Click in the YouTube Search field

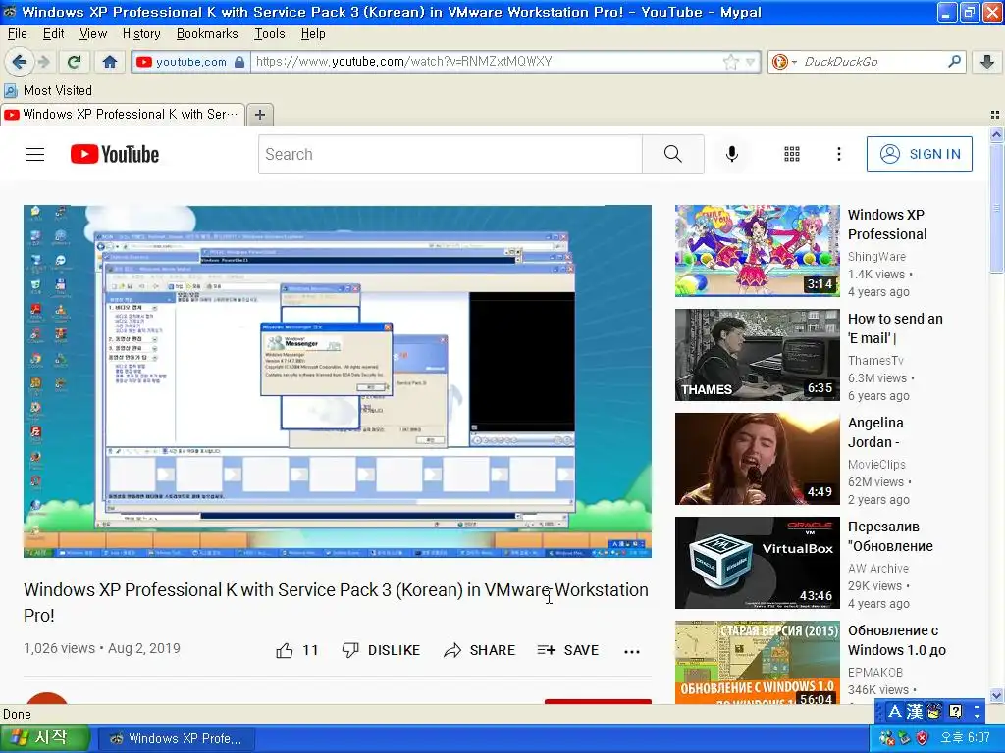(450, 154)
